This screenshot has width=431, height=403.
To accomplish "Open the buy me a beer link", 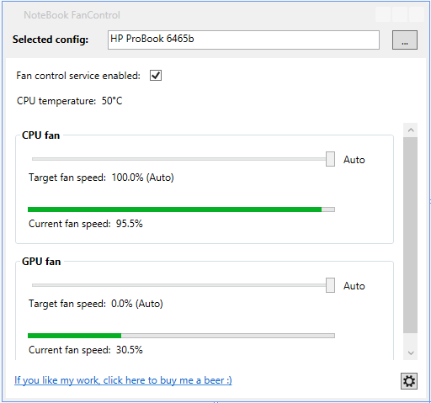I will coord(123,380).
